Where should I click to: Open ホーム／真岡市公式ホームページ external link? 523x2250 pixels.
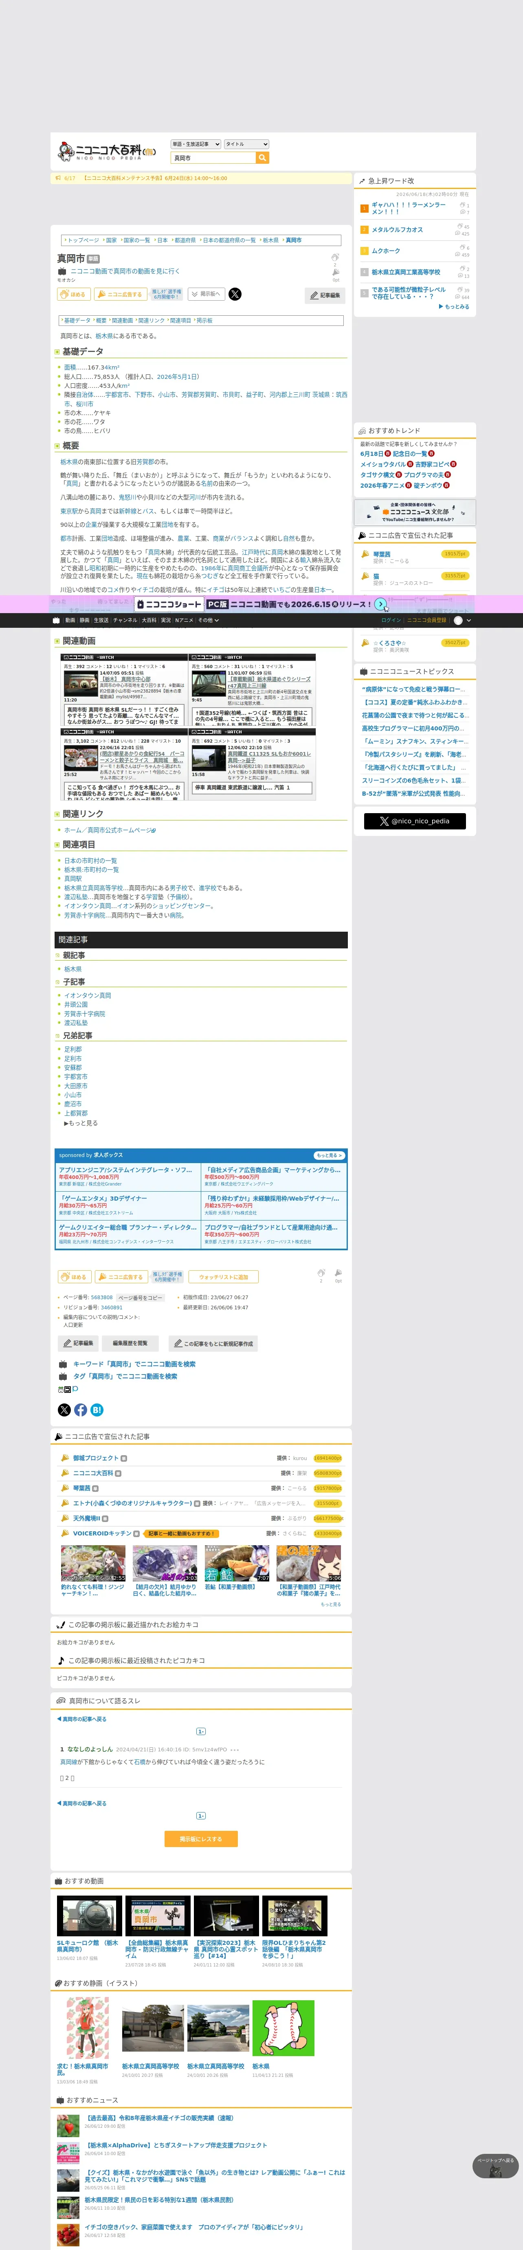point(110,830)
